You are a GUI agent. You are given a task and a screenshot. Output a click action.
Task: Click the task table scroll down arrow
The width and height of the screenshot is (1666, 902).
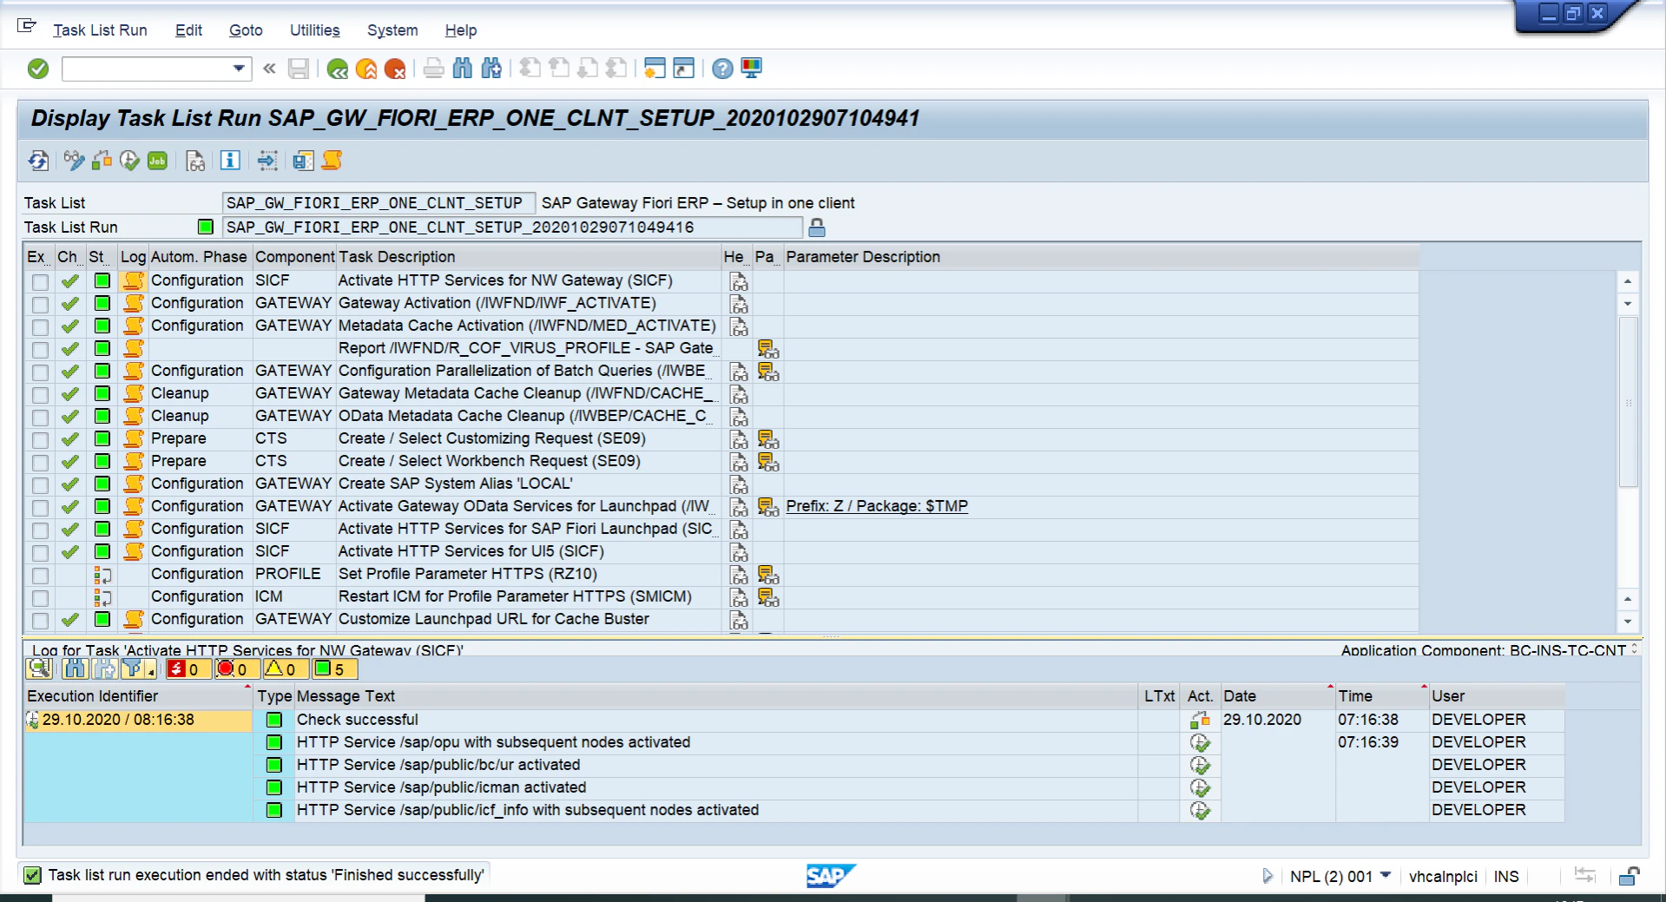pyautogui.click(x=1628, y=622)
